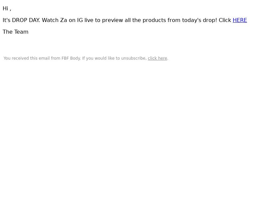
Task: Click the words "DROP DAY"
Action: (x=26, y=20)
